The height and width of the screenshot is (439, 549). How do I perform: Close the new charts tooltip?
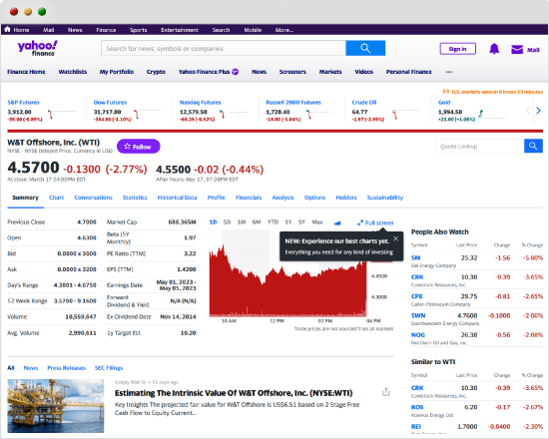[395, 238]
